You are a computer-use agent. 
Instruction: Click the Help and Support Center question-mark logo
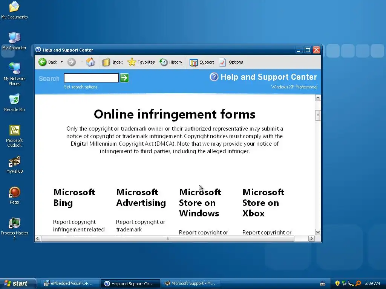(214, 77)
